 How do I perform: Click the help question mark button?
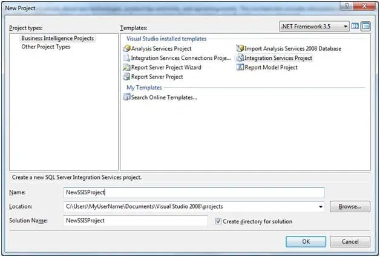point(346,6)
